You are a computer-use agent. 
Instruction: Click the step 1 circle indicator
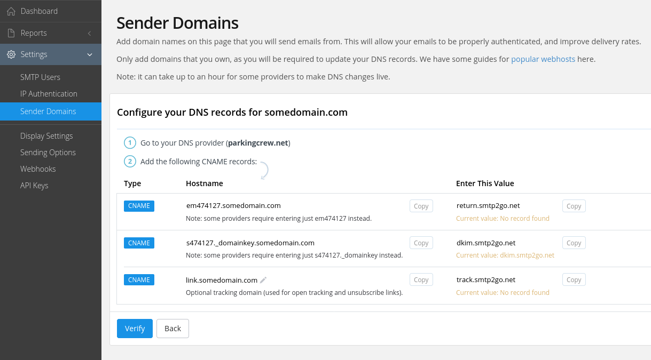tap(130, 143)
